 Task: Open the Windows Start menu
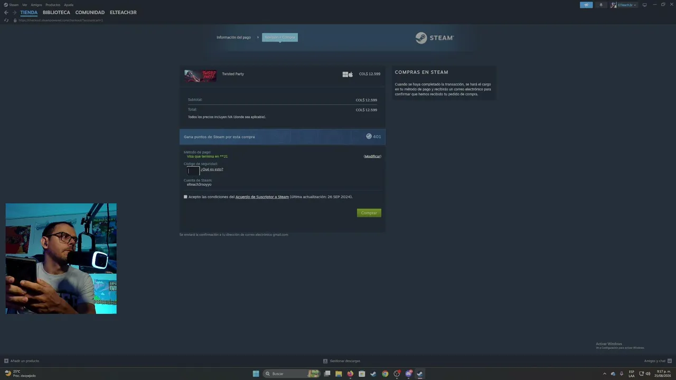click(256, 374)
